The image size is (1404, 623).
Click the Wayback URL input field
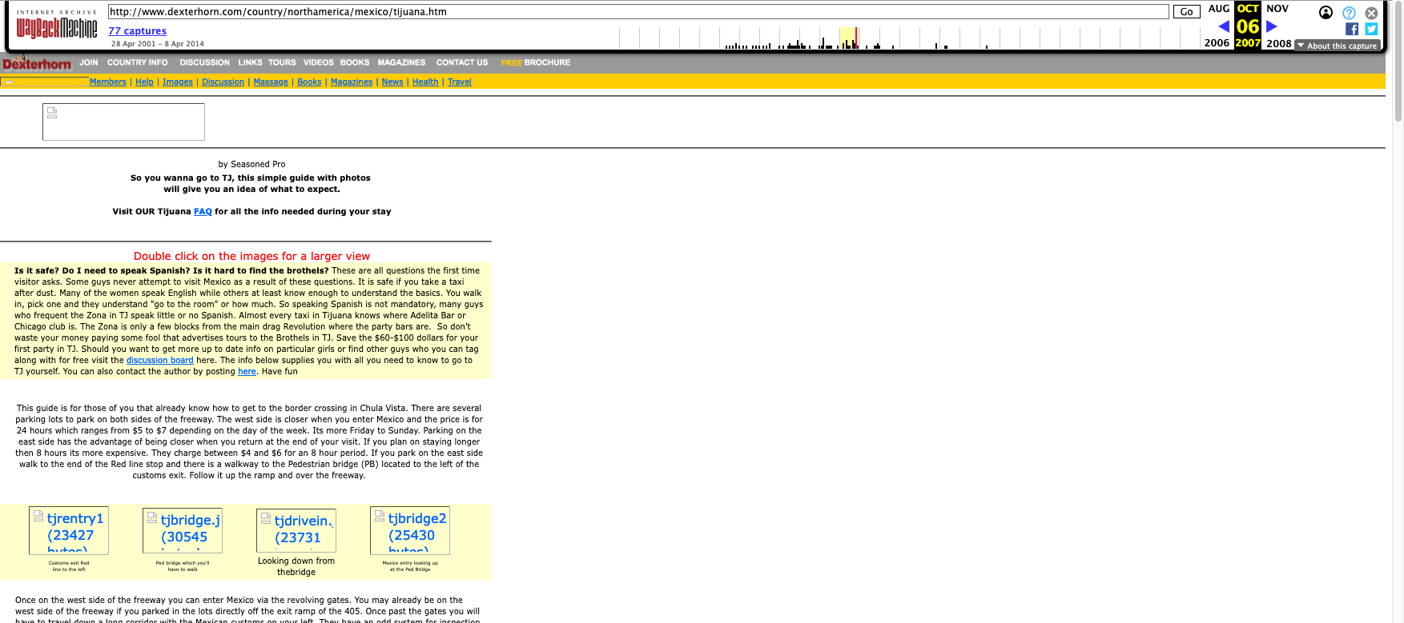[x=638, y=12]
